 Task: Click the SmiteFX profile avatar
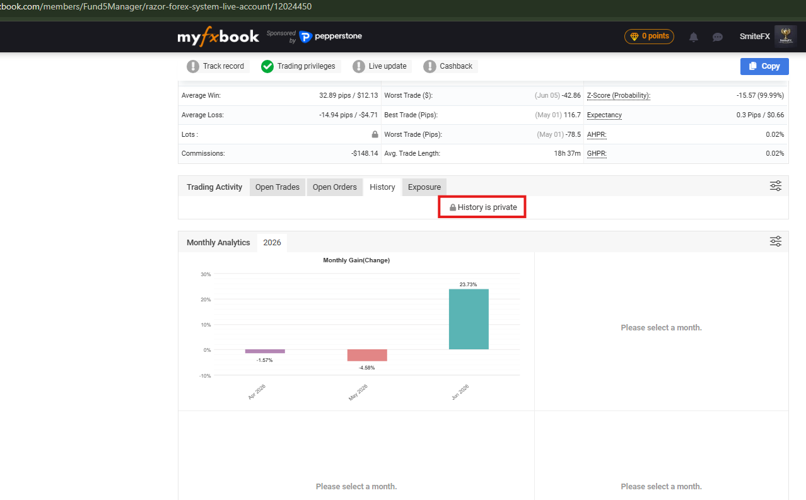pyautogui.click(x=786, y=37)
